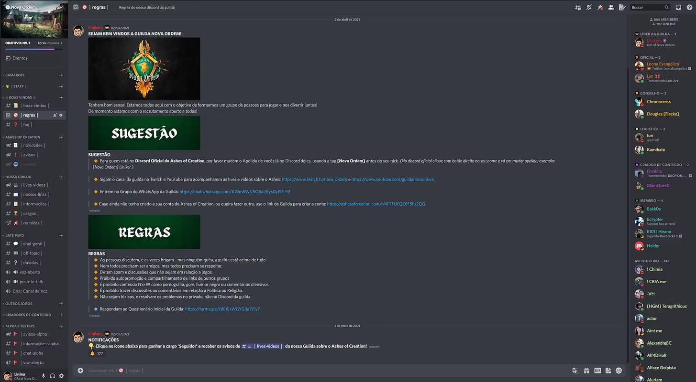Open the Google Forms questionnaire link
696x382 pixels.
tap(222, 309)
